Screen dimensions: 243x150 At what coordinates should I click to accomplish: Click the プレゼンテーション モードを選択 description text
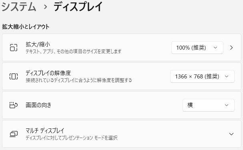[x=89, y=138]
